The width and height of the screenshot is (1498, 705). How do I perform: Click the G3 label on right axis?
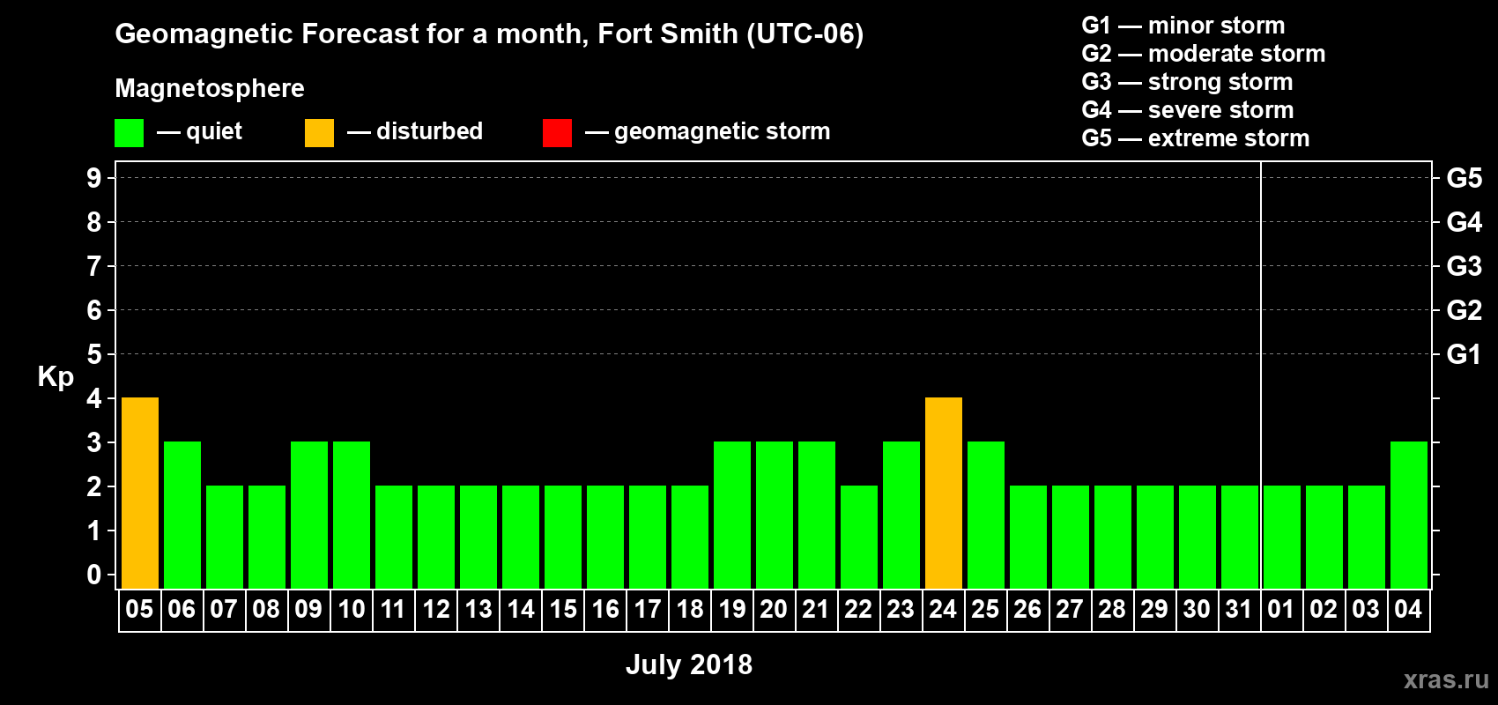click(x=1465, y=266)
